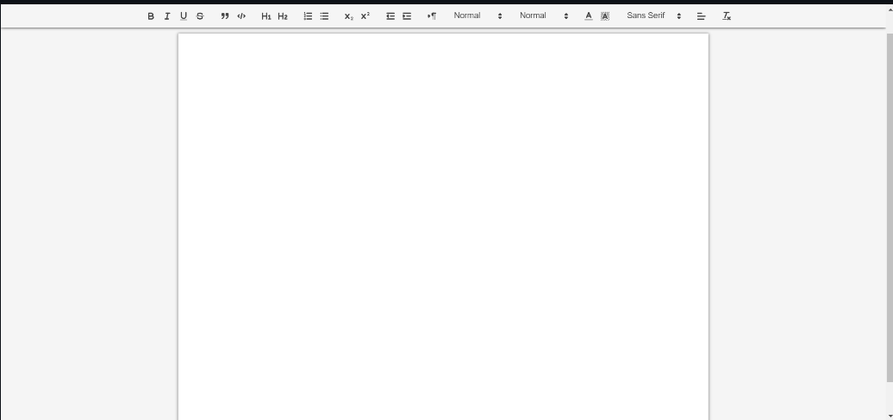Toggle bold formatting
Image resolution: width=893 pixels, height=420 pixels.
151,16
